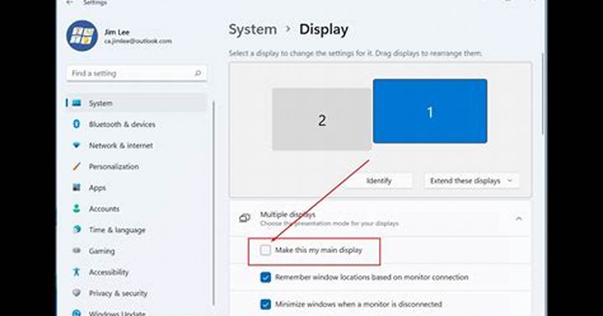
Task: Click the Multiple displays icon
Action: (245, 218)
